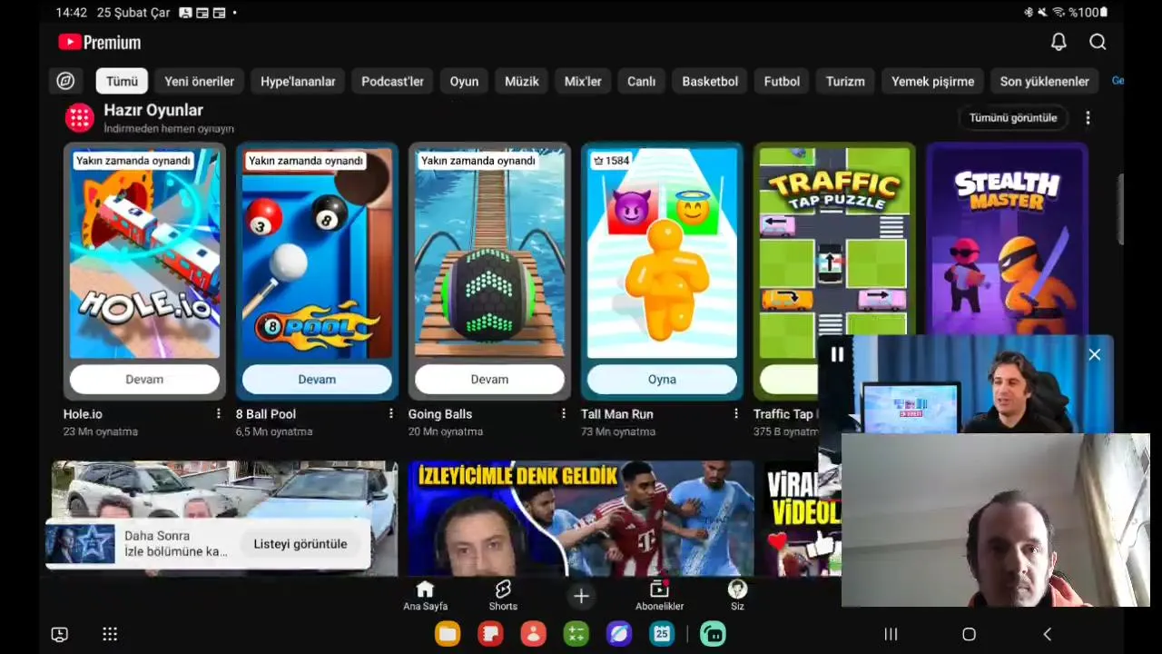Select the Müzik chip
Viewport: 1162px width, 654px height.
tap(522, 81)
